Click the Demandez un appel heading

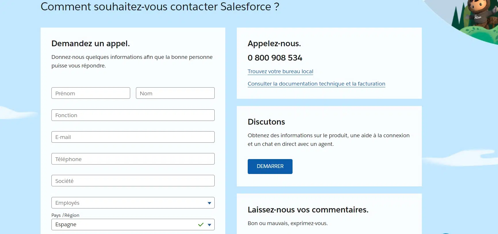click(x=91, y=44)
